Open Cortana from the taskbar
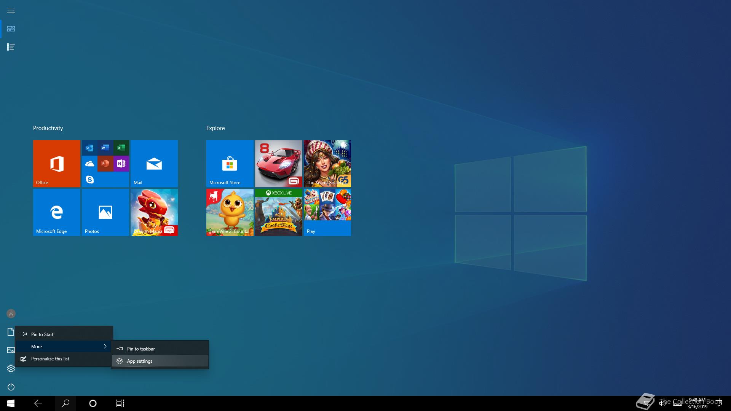This screenshot has width=731, height=411. 93,403
